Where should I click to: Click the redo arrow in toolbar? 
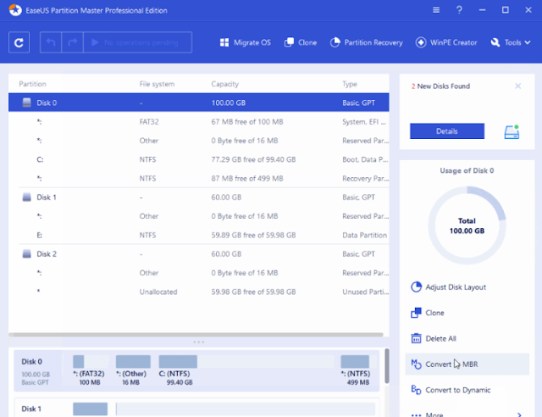72,42
